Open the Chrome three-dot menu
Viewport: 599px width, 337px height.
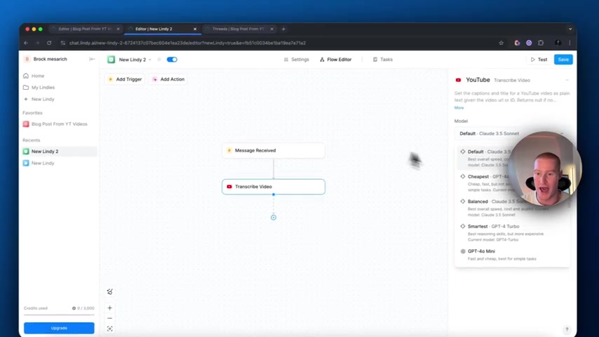570,44
